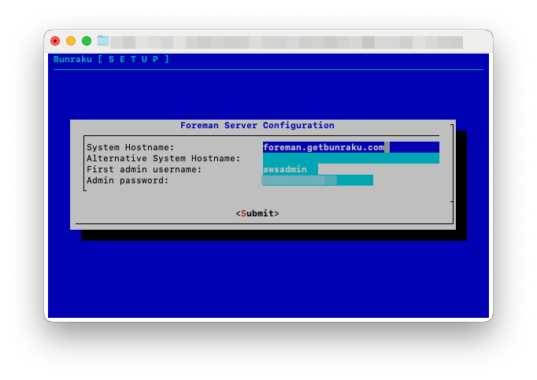This screenshot has width=537, height=380.
Task: Click the text cursor after foreman.getbunraku.com
Action: click(x=387, y=147)
